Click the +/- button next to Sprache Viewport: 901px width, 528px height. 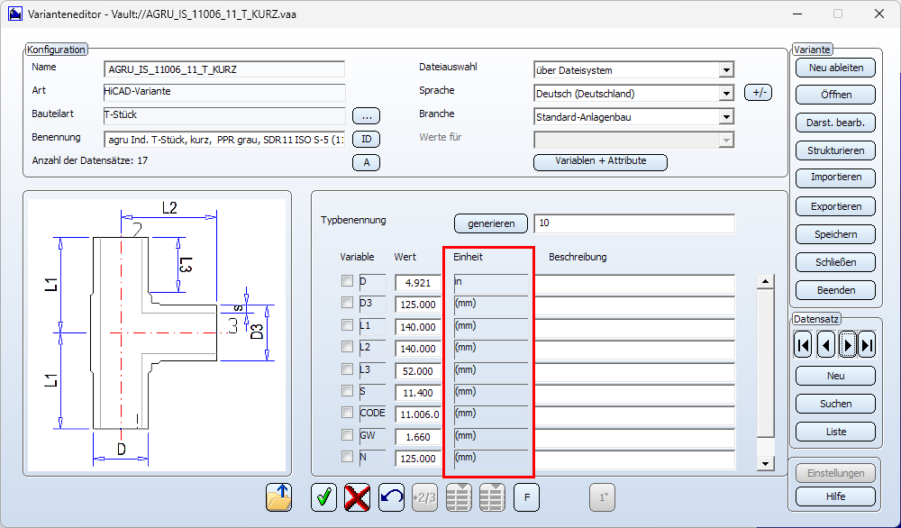point(758,93)
